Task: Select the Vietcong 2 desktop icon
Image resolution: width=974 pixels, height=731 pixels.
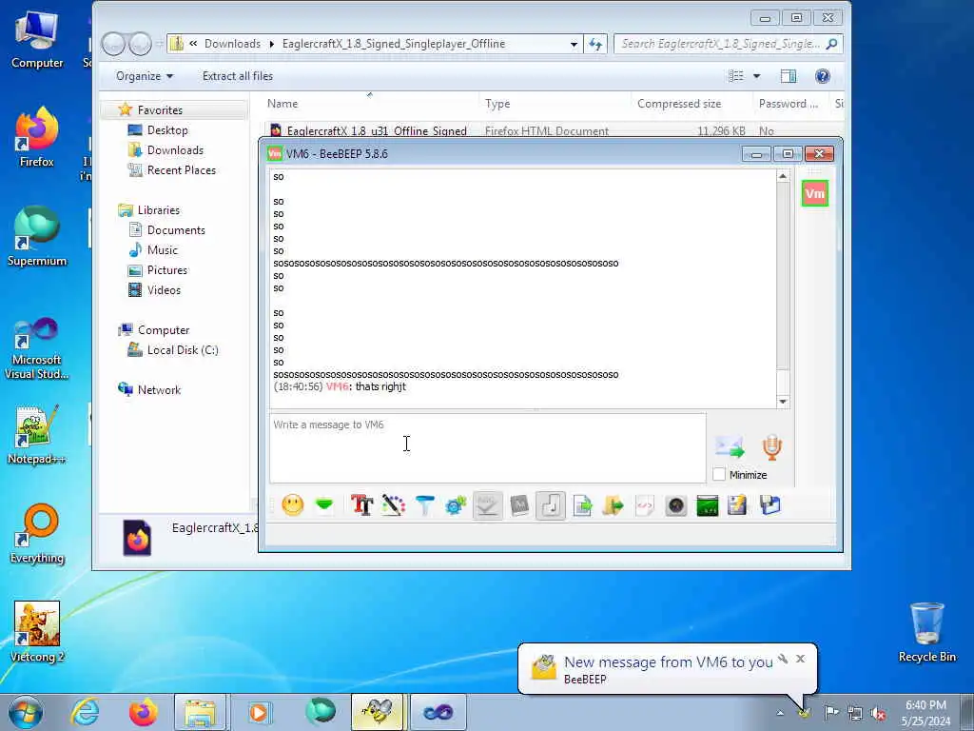Action: point(37,632)
